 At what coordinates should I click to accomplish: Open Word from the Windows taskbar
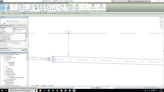click(x=66, y=90)
